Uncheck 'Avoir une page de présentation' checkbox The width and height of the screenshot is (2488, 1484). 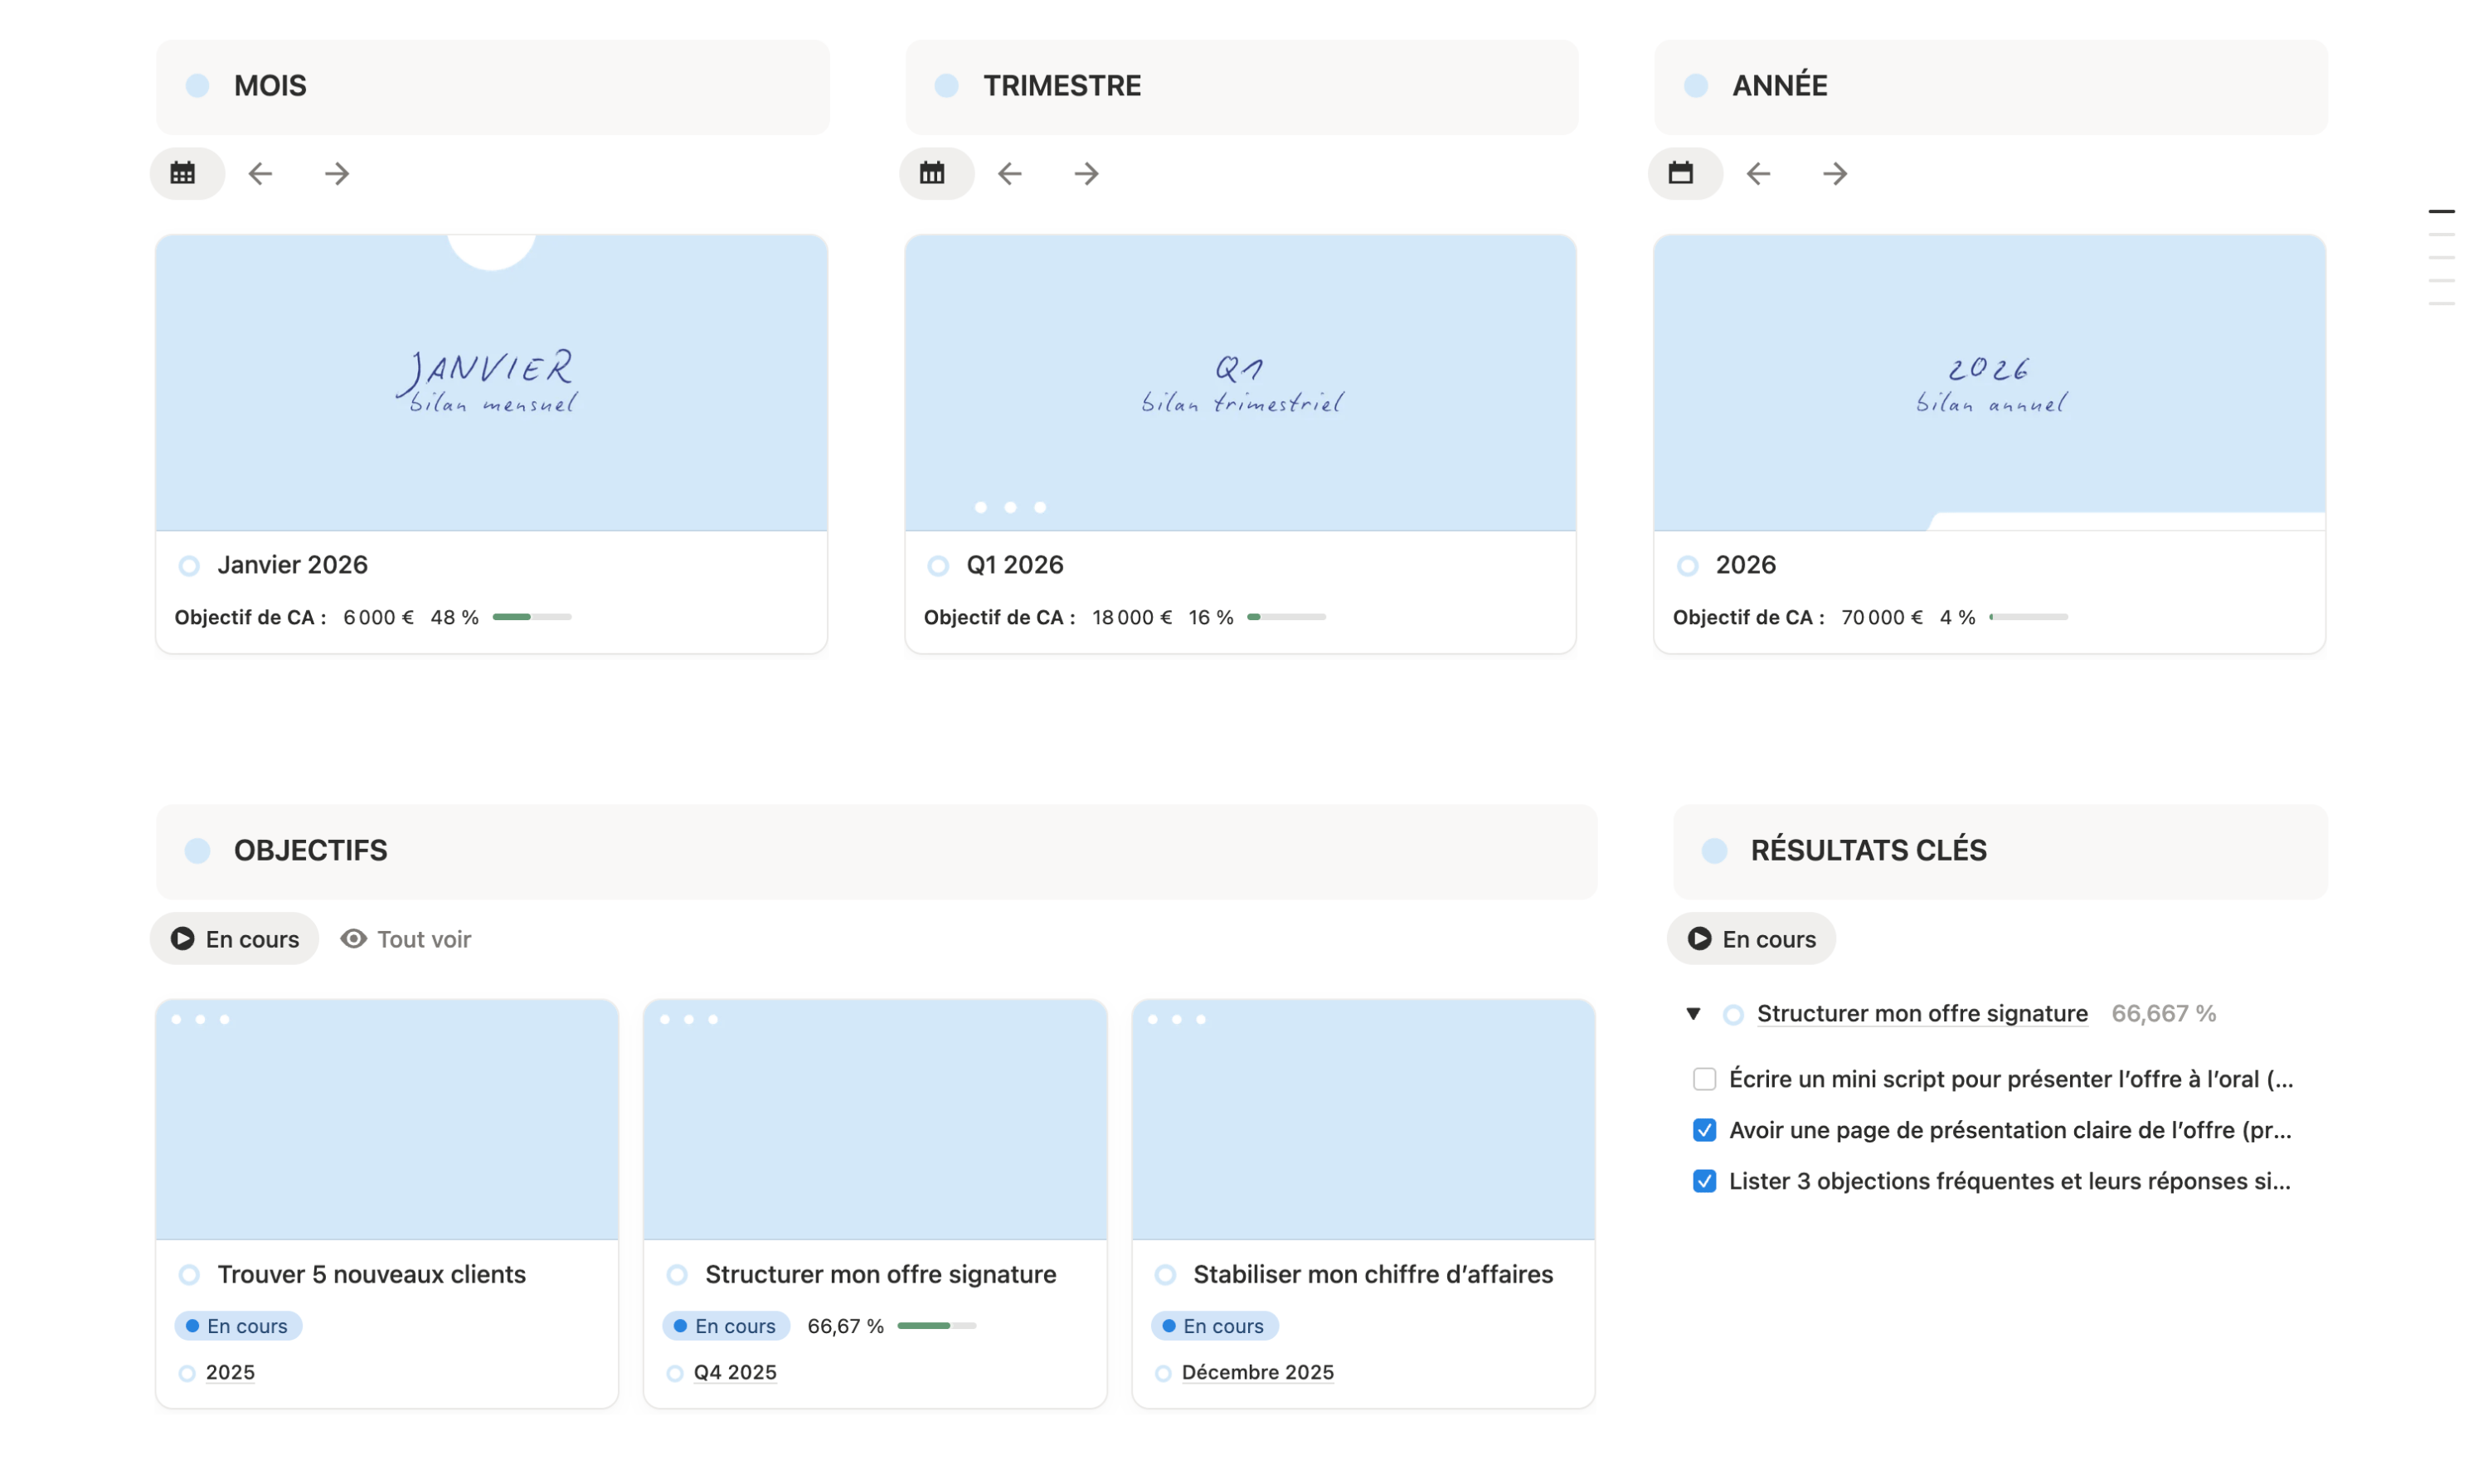[x=1706, y=1131]
